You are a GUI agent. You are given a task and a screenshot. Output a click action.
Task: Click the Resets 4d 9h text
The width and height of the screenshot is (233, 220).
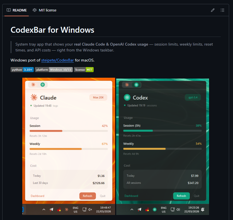[x=131, y=154]
